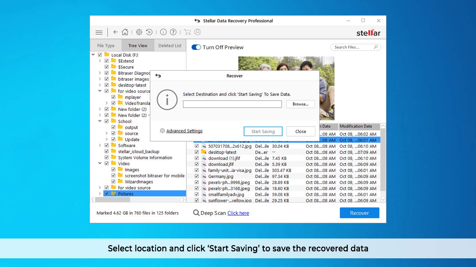The width and height of the screenshot is (476, 267).
Task: Collapse the Local Disk (F:) tree node
Action: point(93,55)
